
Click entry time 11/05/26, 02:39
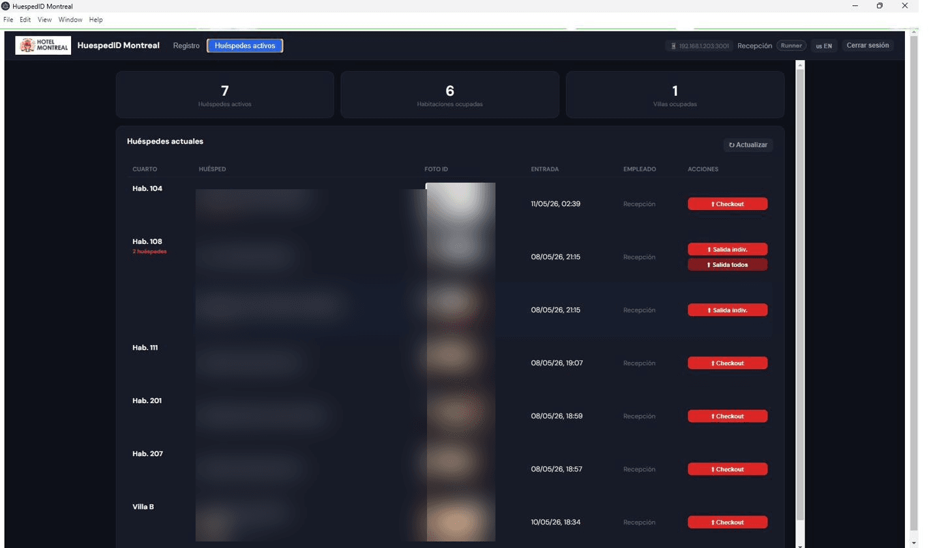coord(555,204)
